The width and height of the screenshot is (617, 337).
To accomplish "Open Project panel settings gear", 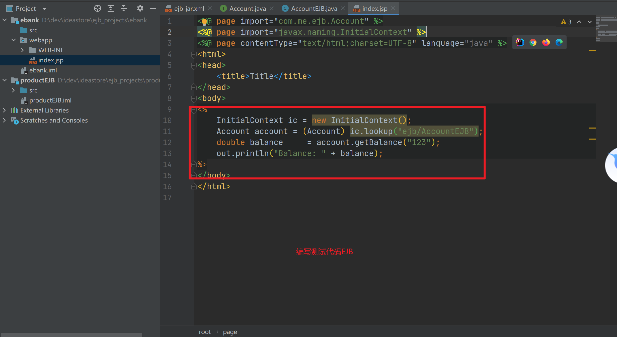I will coord(140,9).
